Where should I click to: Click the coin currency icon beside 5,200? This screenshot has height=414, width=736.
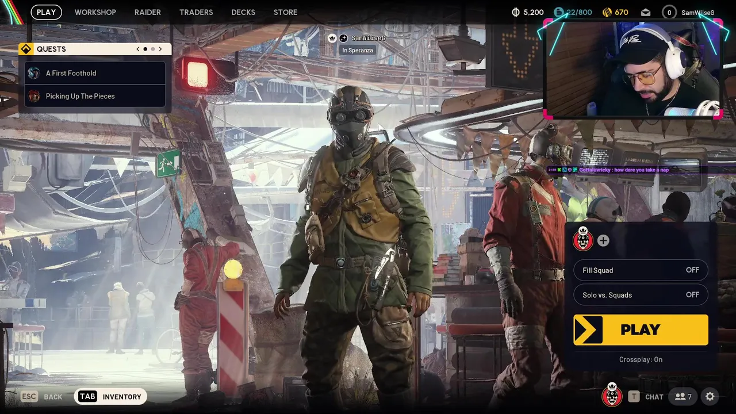point(516,12)
